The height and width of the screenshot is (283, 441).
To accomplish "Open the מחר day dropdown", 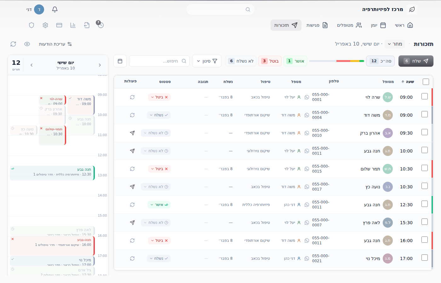I will 395,44.
